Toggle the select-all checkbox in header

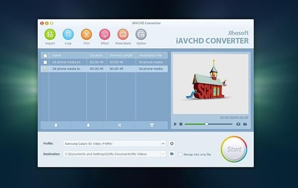coord(45,56)
